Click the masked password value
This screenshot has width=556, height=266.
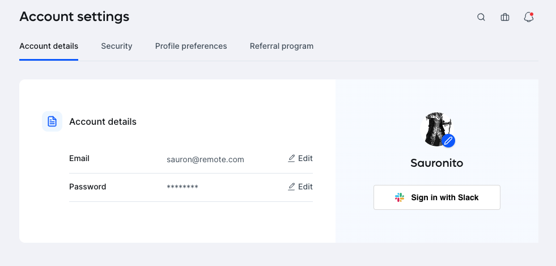[182, 187]
